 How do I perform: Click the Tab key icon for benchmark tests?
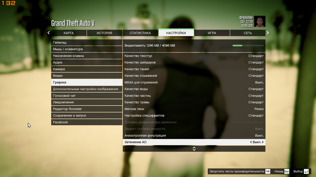point(268,171)
